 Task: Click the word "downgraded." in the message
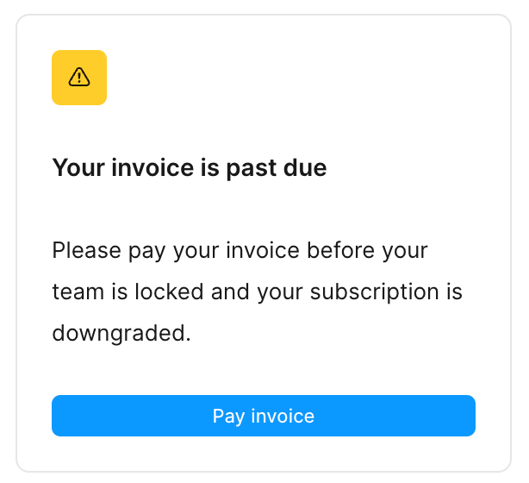(121, 332)
